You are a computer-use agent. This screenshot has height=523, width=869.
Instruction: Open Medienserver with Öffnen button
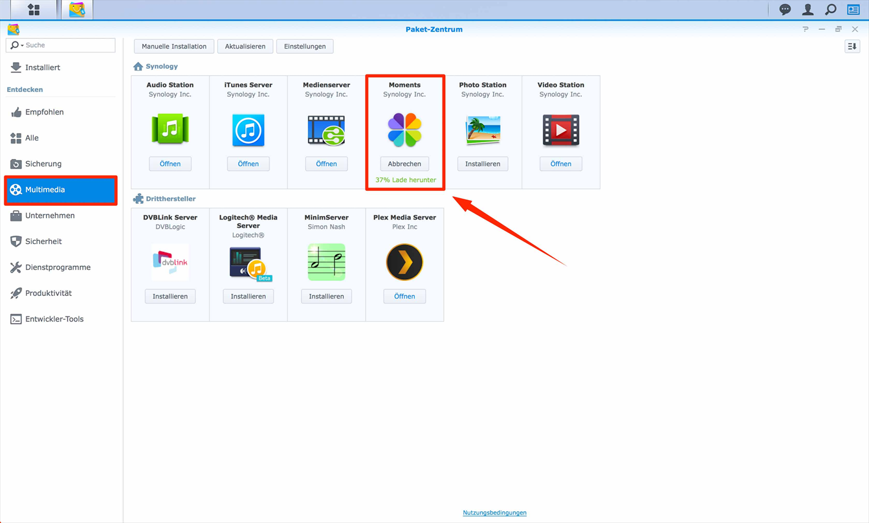327,164
